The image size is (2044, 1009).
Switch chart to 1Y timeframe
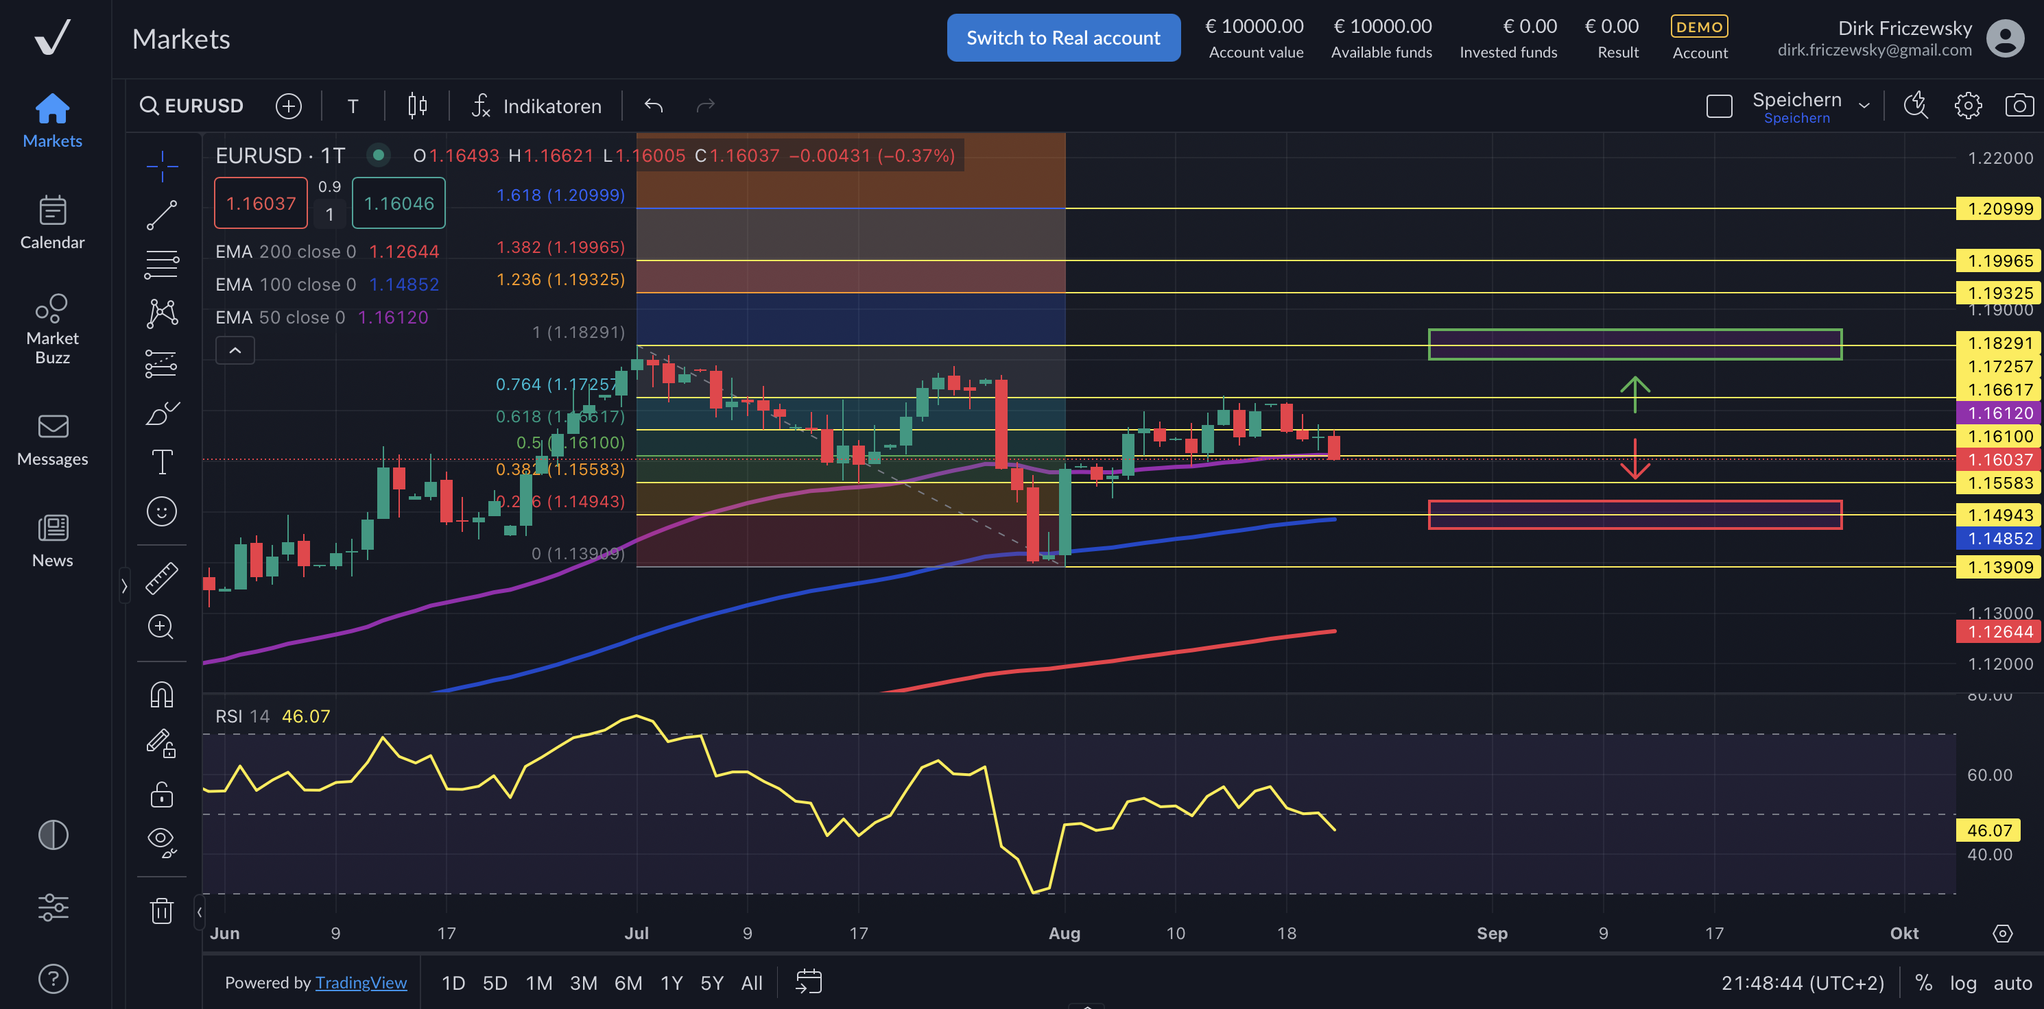tap(671, 982)
